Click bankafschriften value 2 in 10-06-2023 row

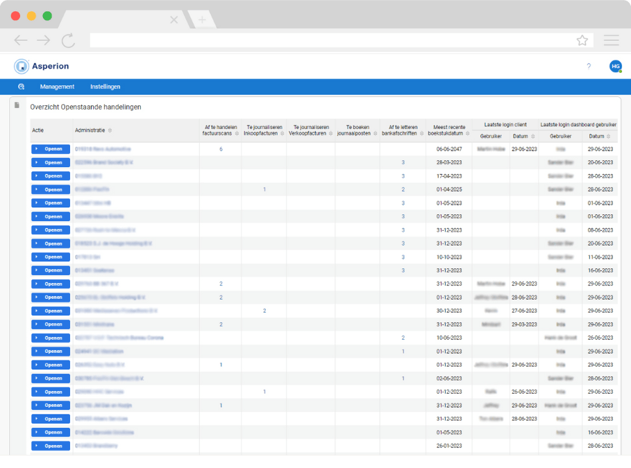pyautogui.click(x=403, y=338)
